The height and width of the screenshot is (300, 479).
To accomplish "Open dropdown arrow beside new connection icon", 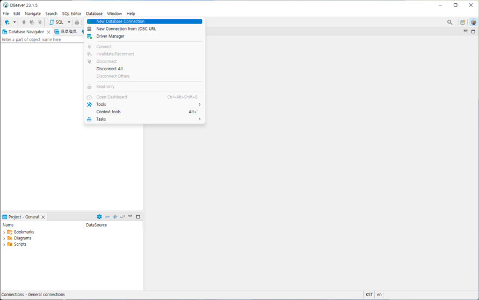I will (x=14, y=23).
